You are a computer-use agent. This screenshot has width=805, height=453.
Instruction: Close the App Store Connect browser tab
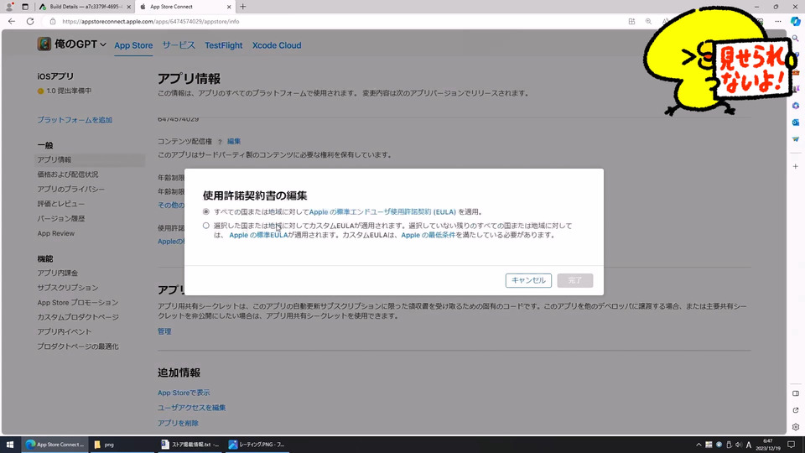[229, 7]
